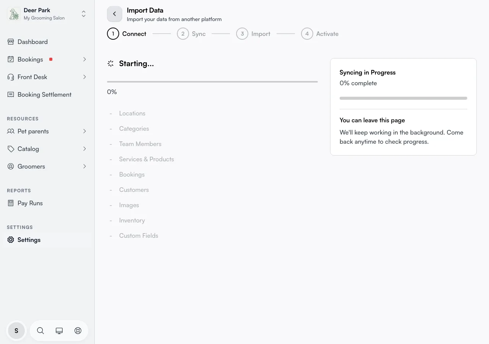The height and width of the screenshot is (344, 489).
Task: Select step 4 Activate
Action: [x=320, y=34]
